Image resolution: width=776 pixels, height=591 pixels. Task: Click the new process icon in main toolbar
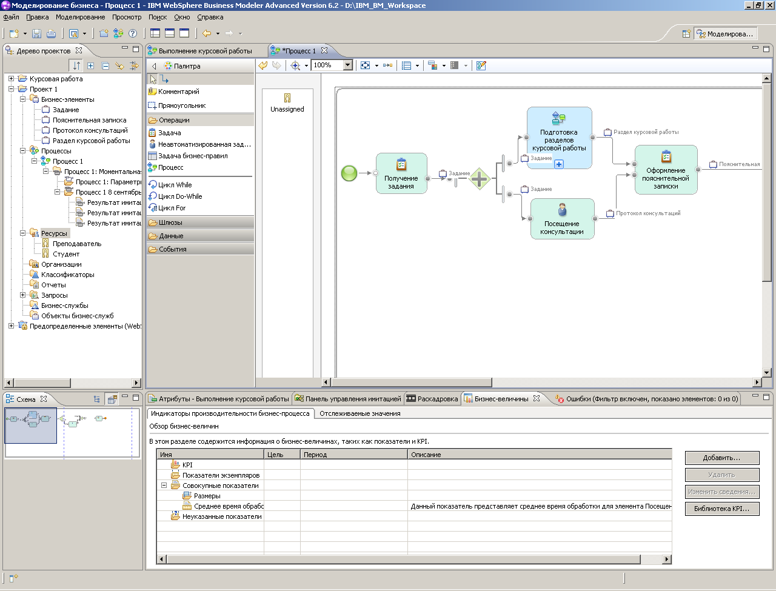[118, 33]
